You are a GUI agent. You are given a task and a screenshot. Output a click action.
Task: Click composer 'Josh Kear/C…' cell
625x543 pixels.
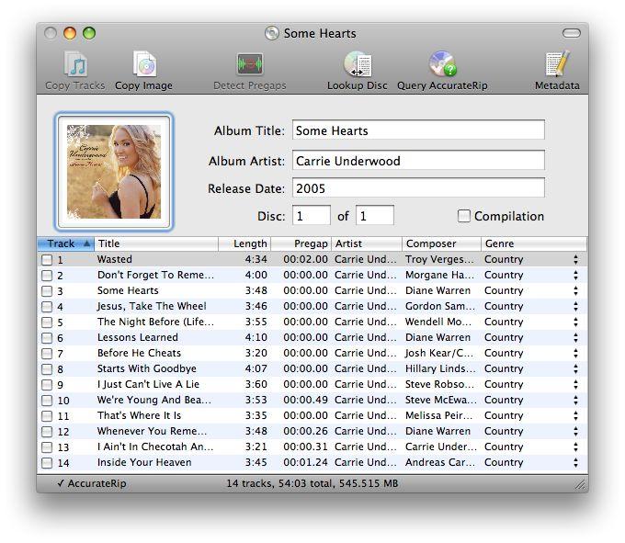[439, 353]
